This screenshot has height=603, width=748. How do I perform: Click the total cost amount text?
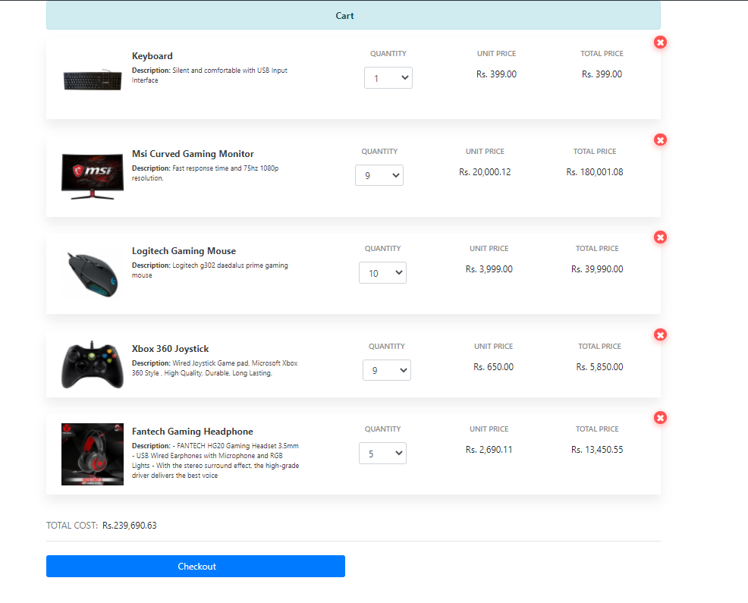[129, 524]
